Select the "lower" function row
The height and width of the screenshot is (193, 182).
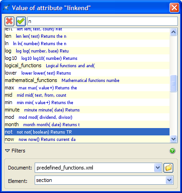(87, 73)
